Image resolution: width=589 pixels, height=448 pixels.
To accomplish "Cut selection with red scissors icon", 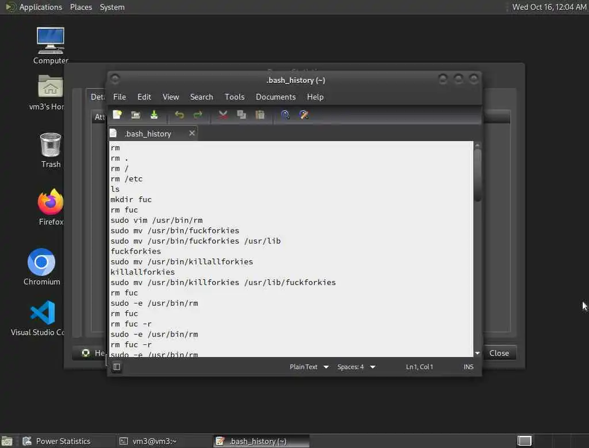I will 223,115.
